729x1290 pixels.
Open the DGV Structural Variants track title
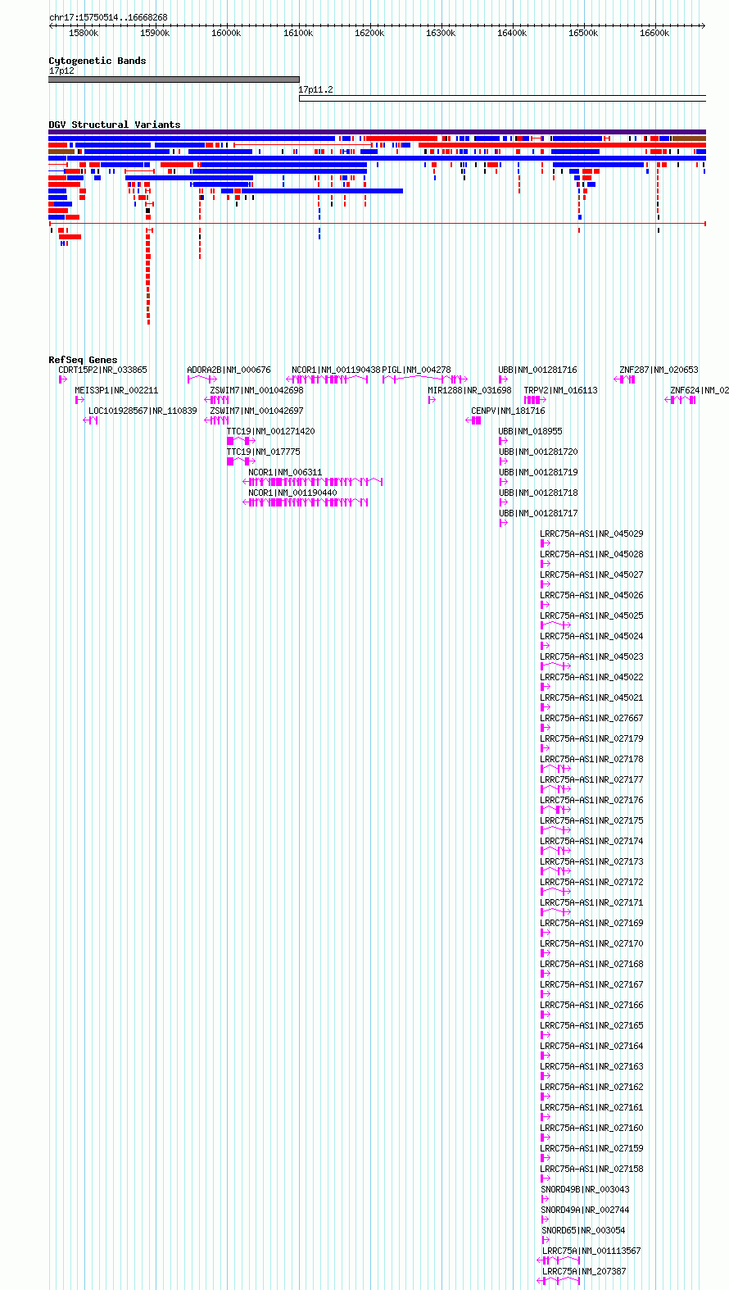point(115,125)
